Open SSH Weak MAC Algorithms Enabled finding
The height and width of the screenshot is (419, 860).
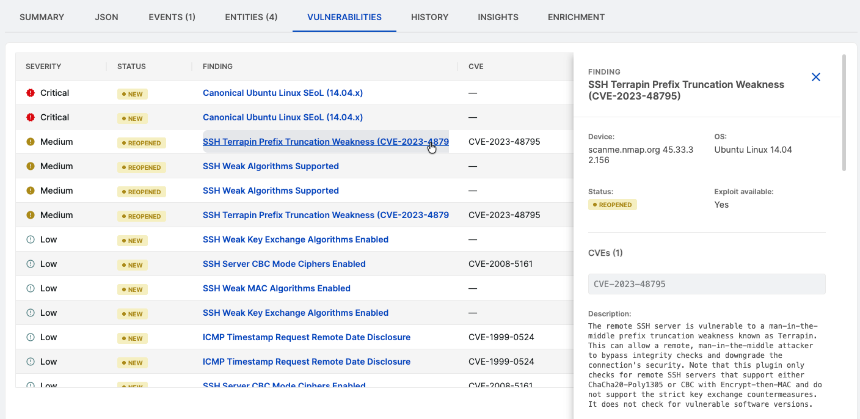(277, 288)
